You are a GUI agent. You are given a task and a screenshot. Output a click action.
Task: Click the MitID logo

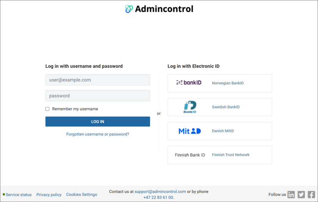[x=190, y=131]
